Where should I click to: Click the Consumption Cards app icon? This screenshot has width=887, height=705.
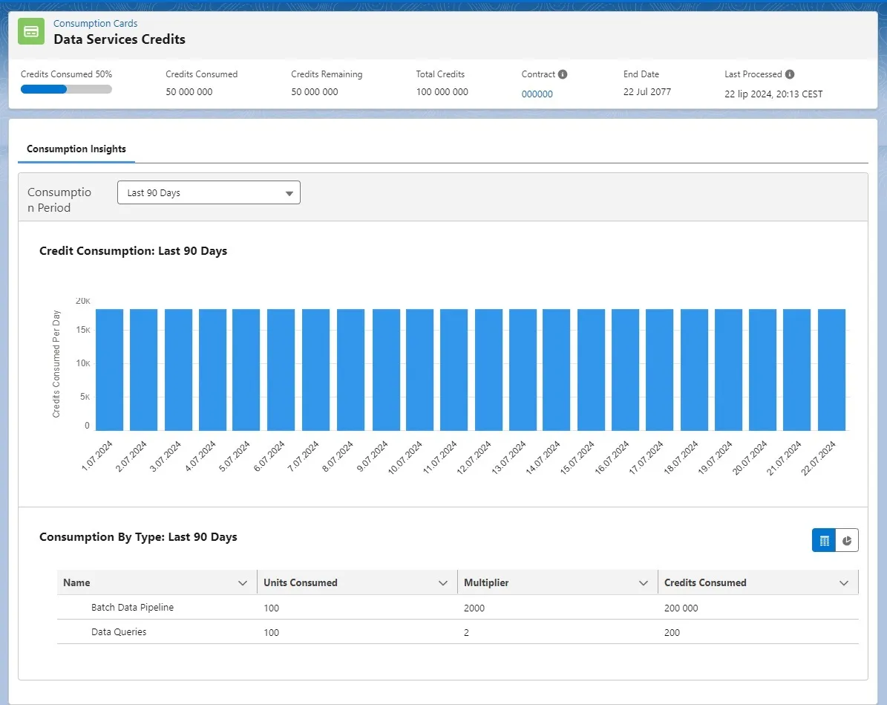click(x=30, y=31)
